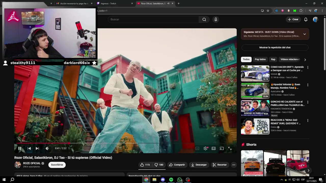Open the orange Renault short thumbnail
Image resolution: width=326 pixels, height=183 pixels.
[x=252, y=163]
